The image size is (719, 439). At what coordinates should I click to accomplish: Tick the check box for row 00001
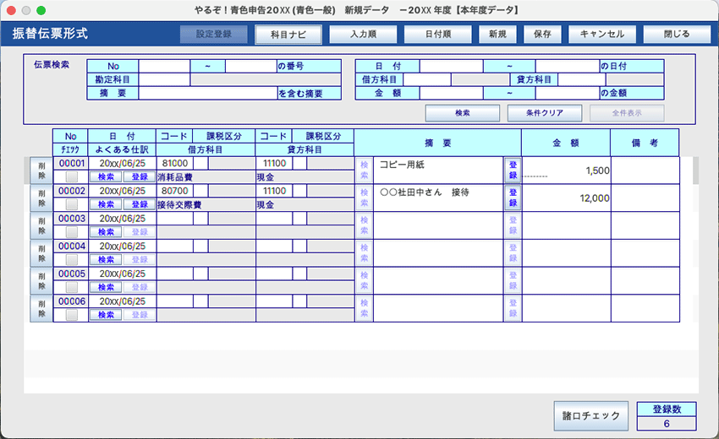pyautogui.click(x=71, y=177)
